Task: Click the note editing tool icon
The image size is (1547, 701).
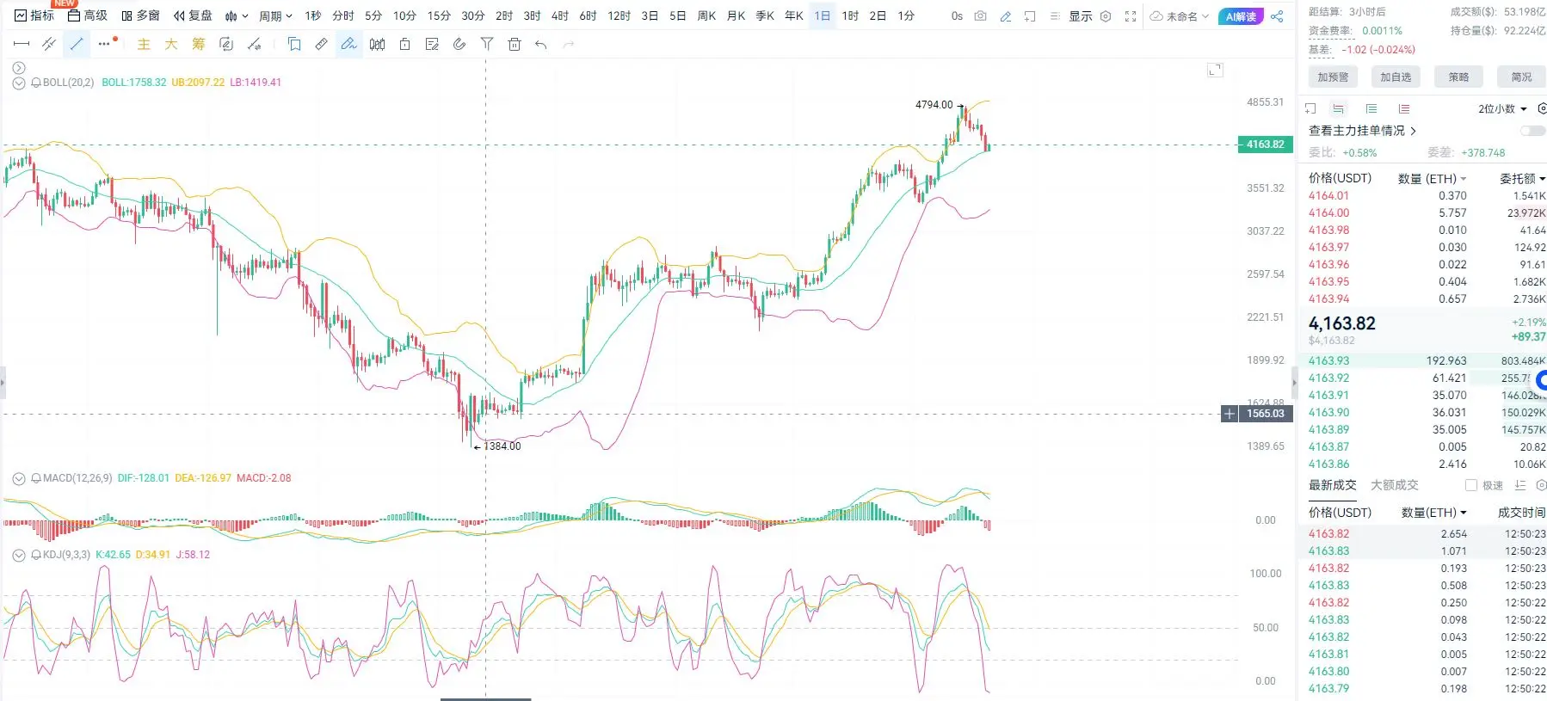Action: tap(432, 44)
